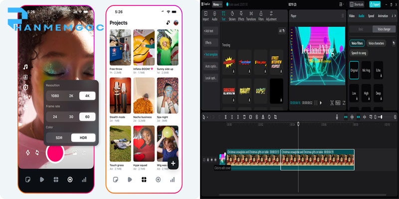The height and width of the screenshot is (199, 399).
Task: Open the All filter dropdown in text templates
Action: click(282, 31)
